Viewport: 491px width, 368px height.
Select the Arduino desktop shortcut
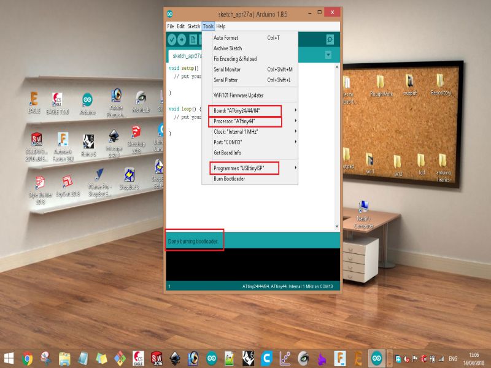87,104
